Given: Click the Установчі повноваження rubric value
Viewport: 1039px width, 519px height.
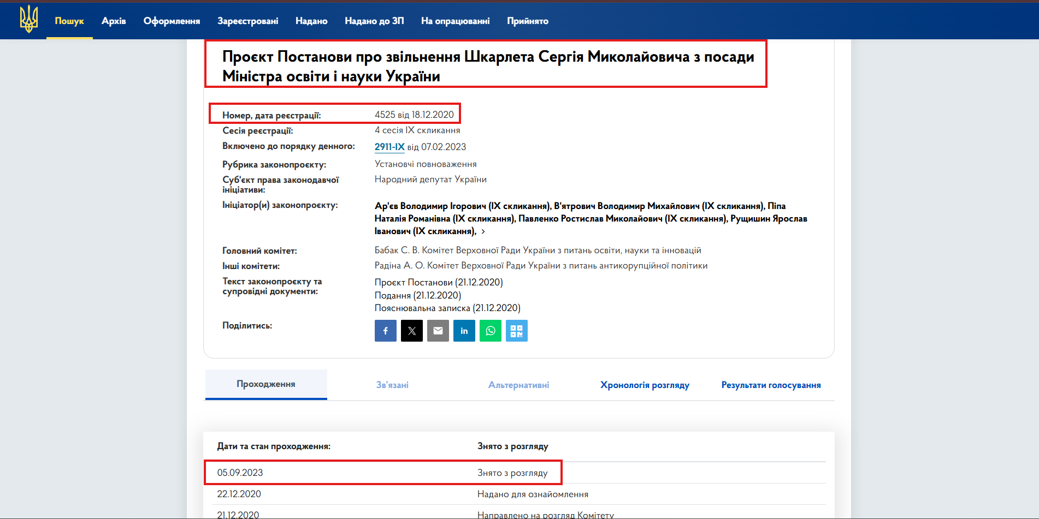Looking at the screenshot, I should [426, 164].
